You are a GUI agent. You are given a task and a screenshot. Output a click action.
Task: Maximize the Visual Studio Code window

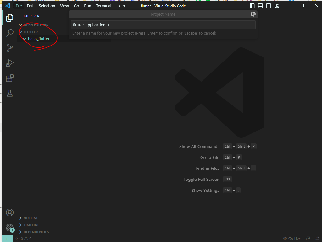(x=302, y=6)
